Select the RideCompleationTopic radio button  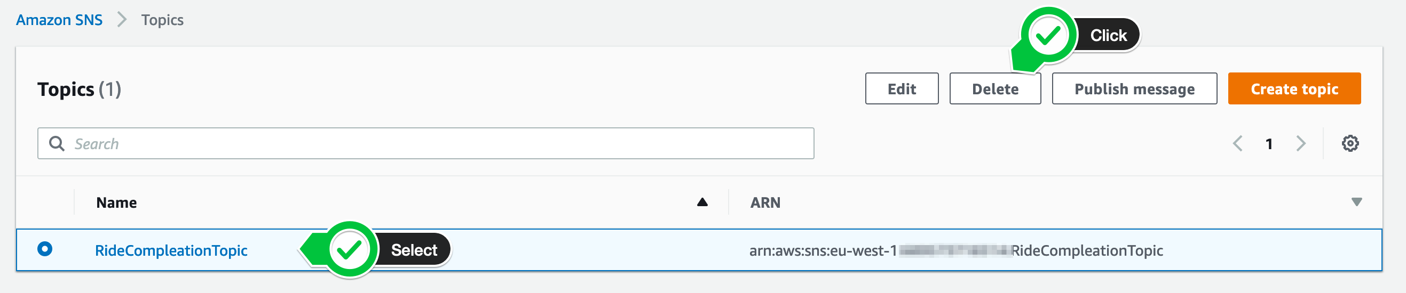45,249
